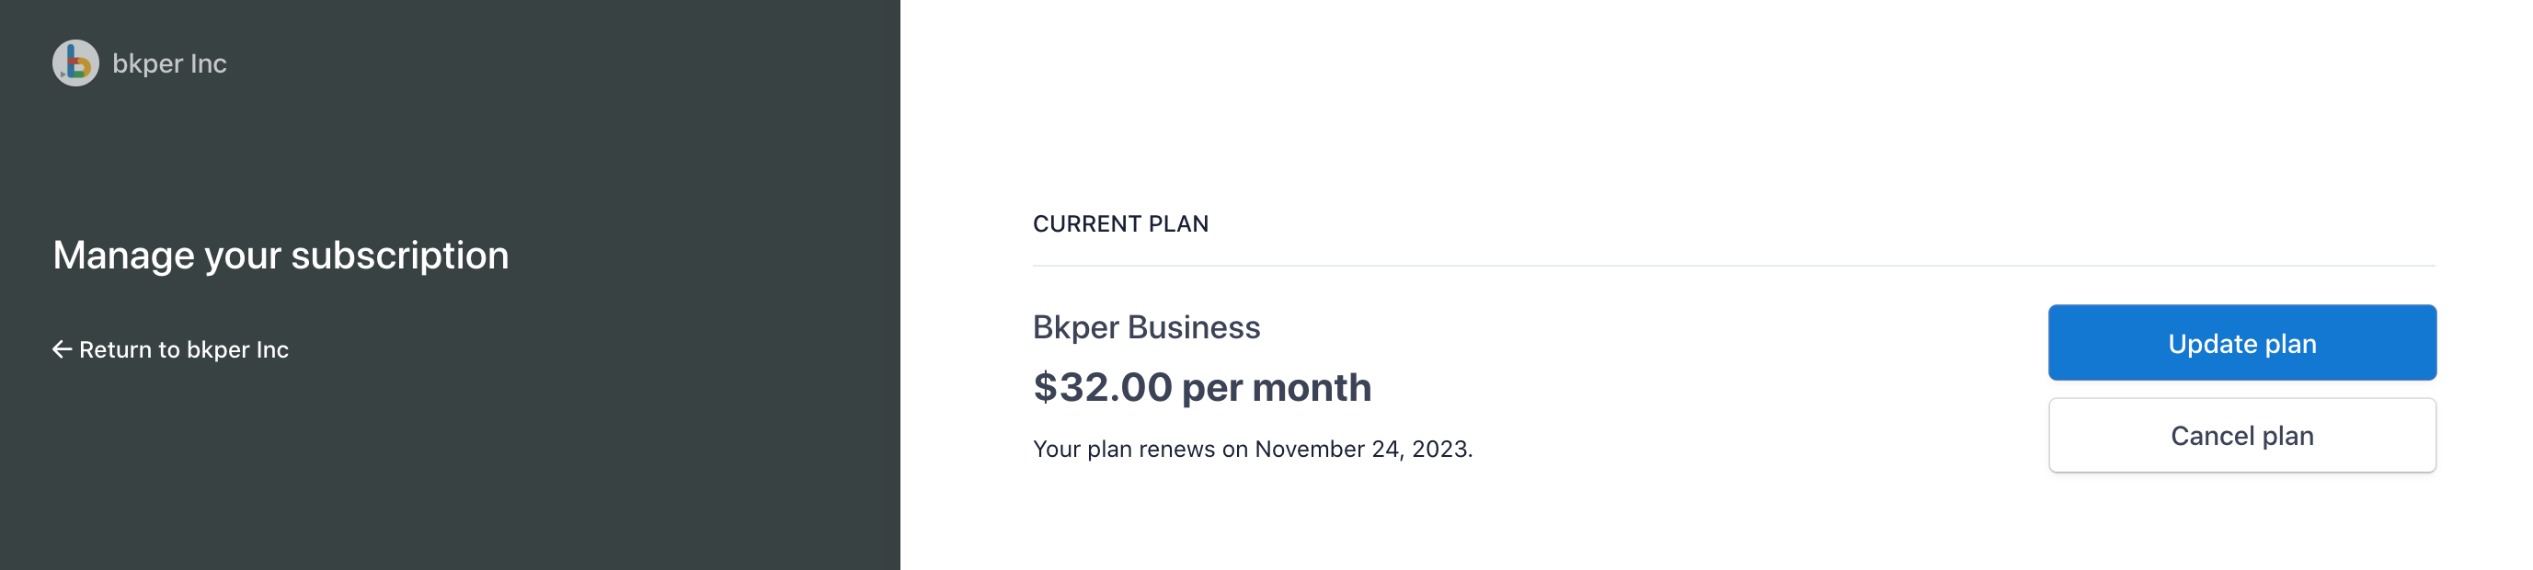Image resolution: width=2533 pixels, height=570 pixels.
Task: Choose Update plan to modify subscription
Action: (x=2242, y=342)
